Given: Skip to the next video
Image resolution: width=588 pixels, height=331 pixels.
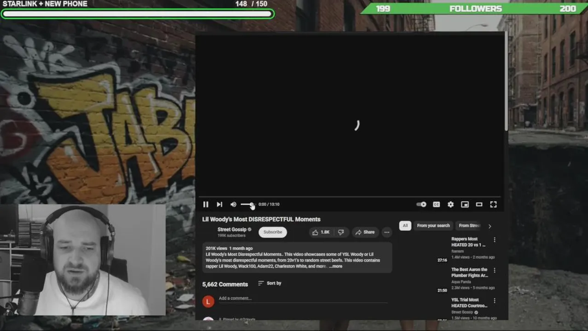Looking at the screenshot, I should click(219, 205).
